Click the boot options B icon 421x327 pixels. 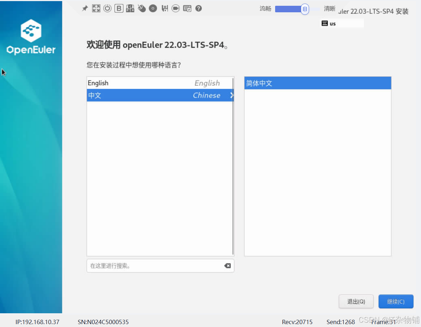click(119, 8)
